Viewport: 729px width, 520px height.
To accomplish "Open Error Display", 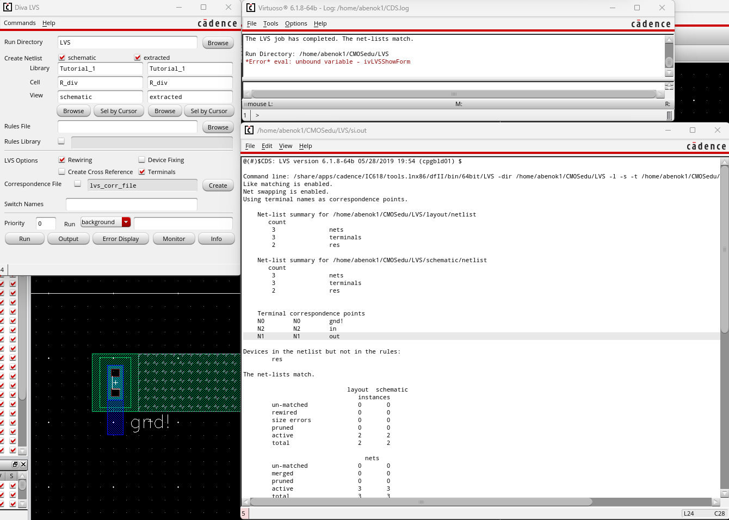I will [121, 239].
